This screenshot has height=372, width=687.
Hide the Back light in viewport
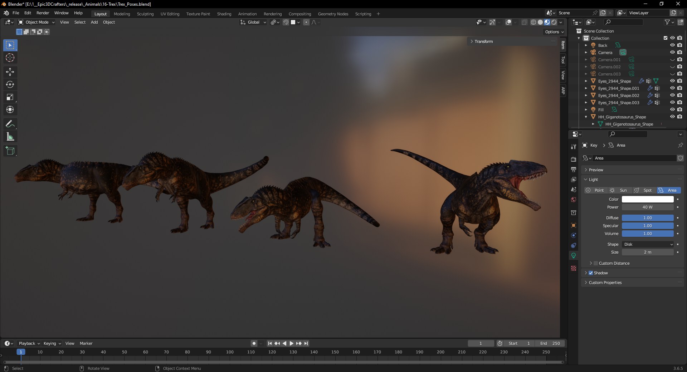tap(672, 45)
